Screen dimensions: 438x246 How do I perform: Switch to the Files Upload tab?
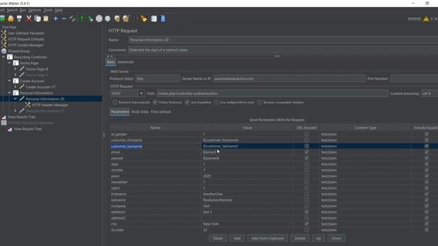pos(161,111)
